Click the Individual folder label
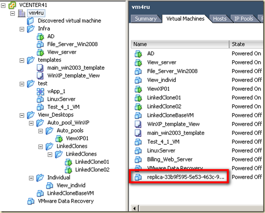Viewport: 265px width, 213px height. pos(59,177)
